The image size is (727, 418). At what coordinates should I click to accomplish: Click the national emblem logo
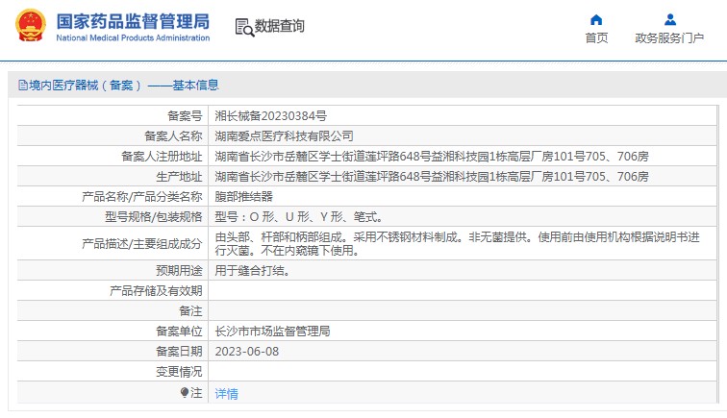(31, 25)
